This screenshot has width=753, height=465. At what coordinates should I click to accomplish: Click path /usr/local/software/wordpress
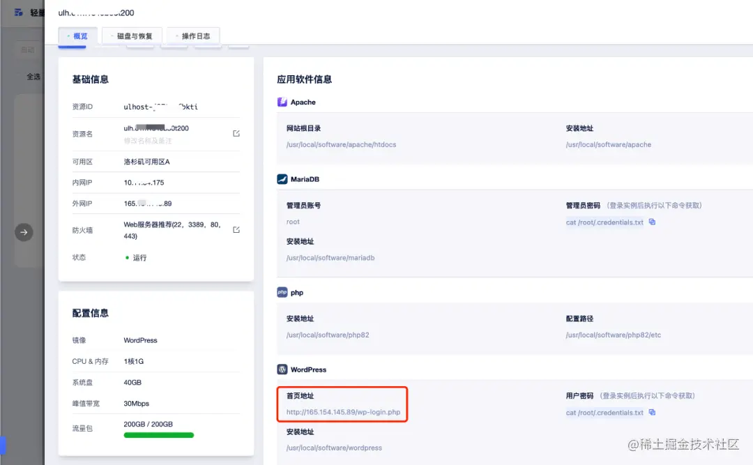click(x=334, y=448)
